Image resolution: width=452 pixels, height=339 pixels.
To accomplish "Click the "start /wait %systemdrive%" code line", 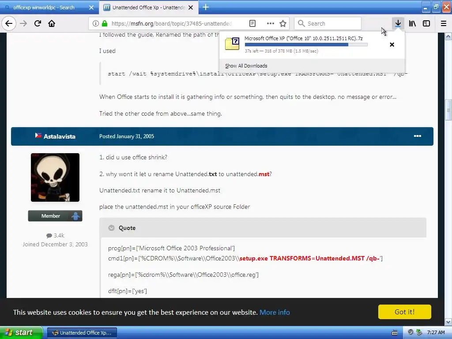I will (x=257, y=74).
